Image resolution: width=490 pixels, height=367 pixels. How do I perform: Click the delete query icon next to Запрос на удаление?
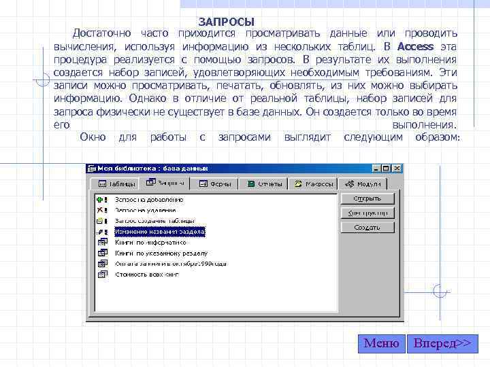102,210
